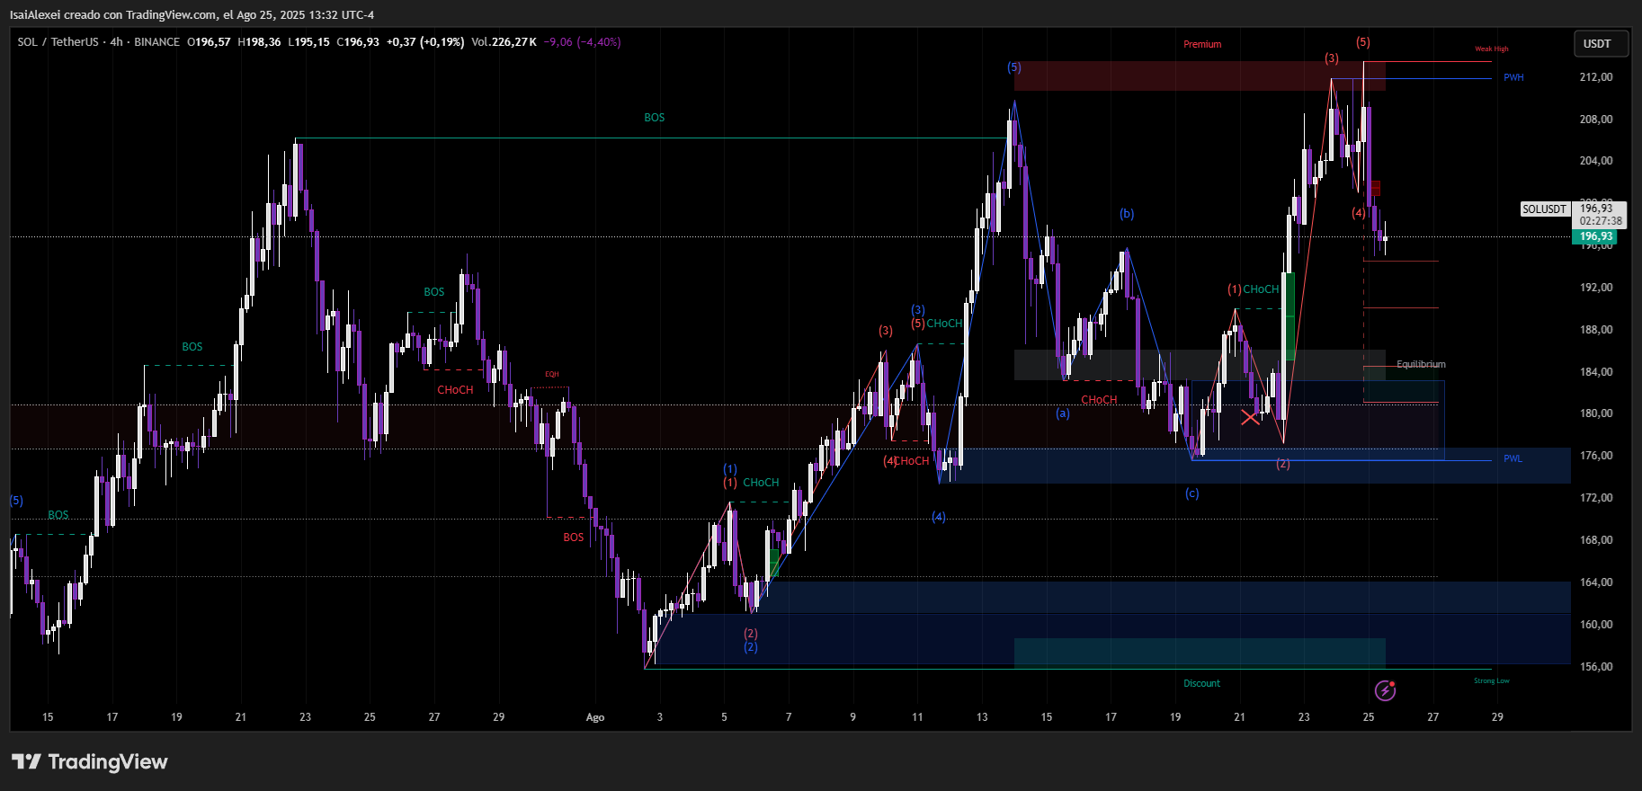Click the SOL / TetherUS symbol title

(x=58, y=42)
